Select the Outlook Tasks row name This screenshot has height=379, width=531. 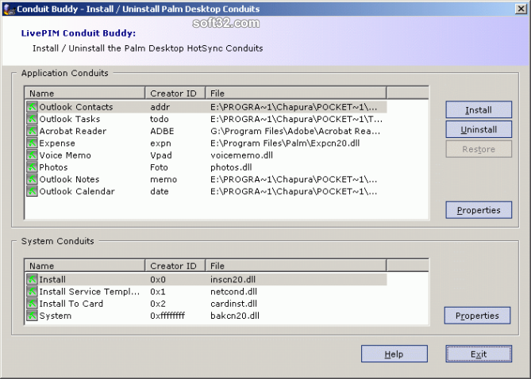click(x=69, y=119)
